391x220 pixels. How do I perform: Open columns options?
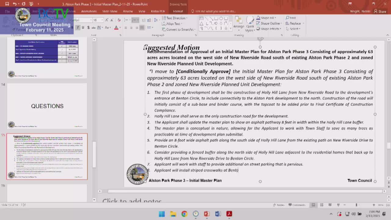(150, 28)
